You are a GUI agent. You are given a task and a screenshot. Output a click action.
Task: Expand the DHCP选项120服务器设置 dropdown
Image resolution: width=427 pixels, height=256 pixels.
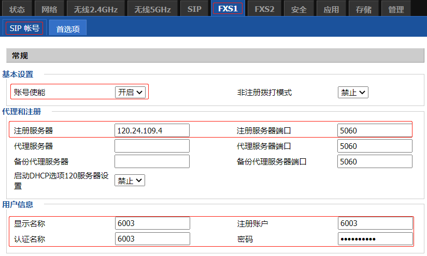(130, 180)
